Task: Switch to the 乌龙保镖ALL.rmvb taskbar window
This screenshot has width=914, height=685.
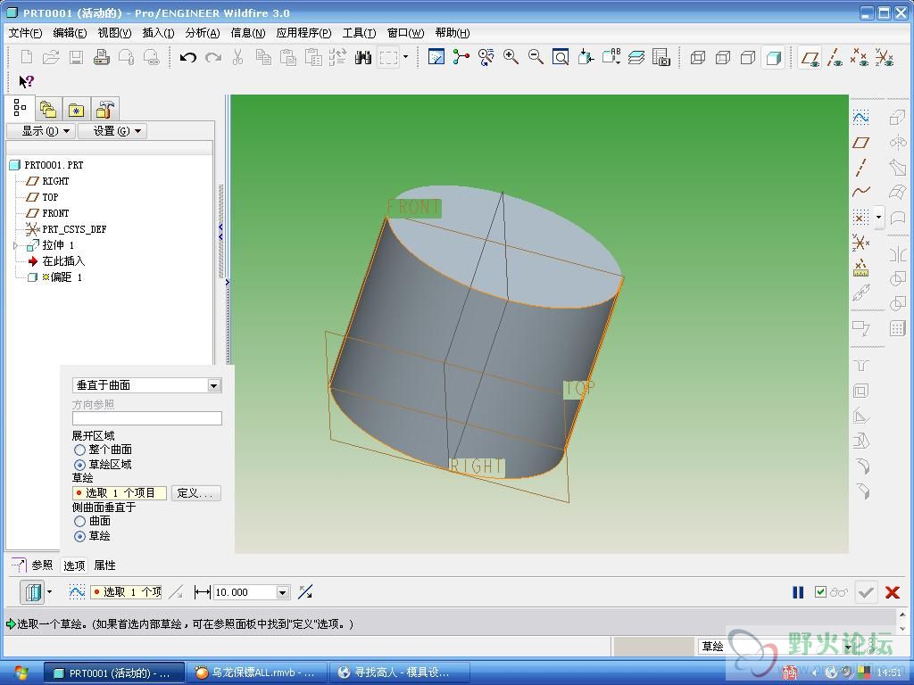Action: pos(256,673)
